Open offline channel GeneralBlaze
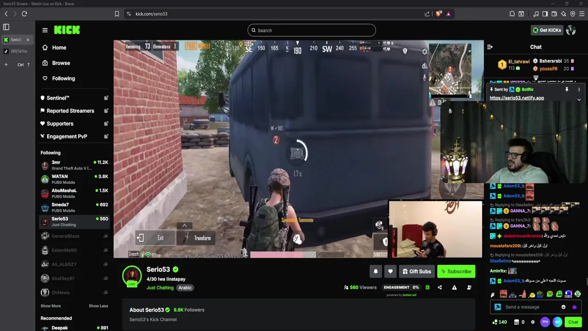 (74, 236)
